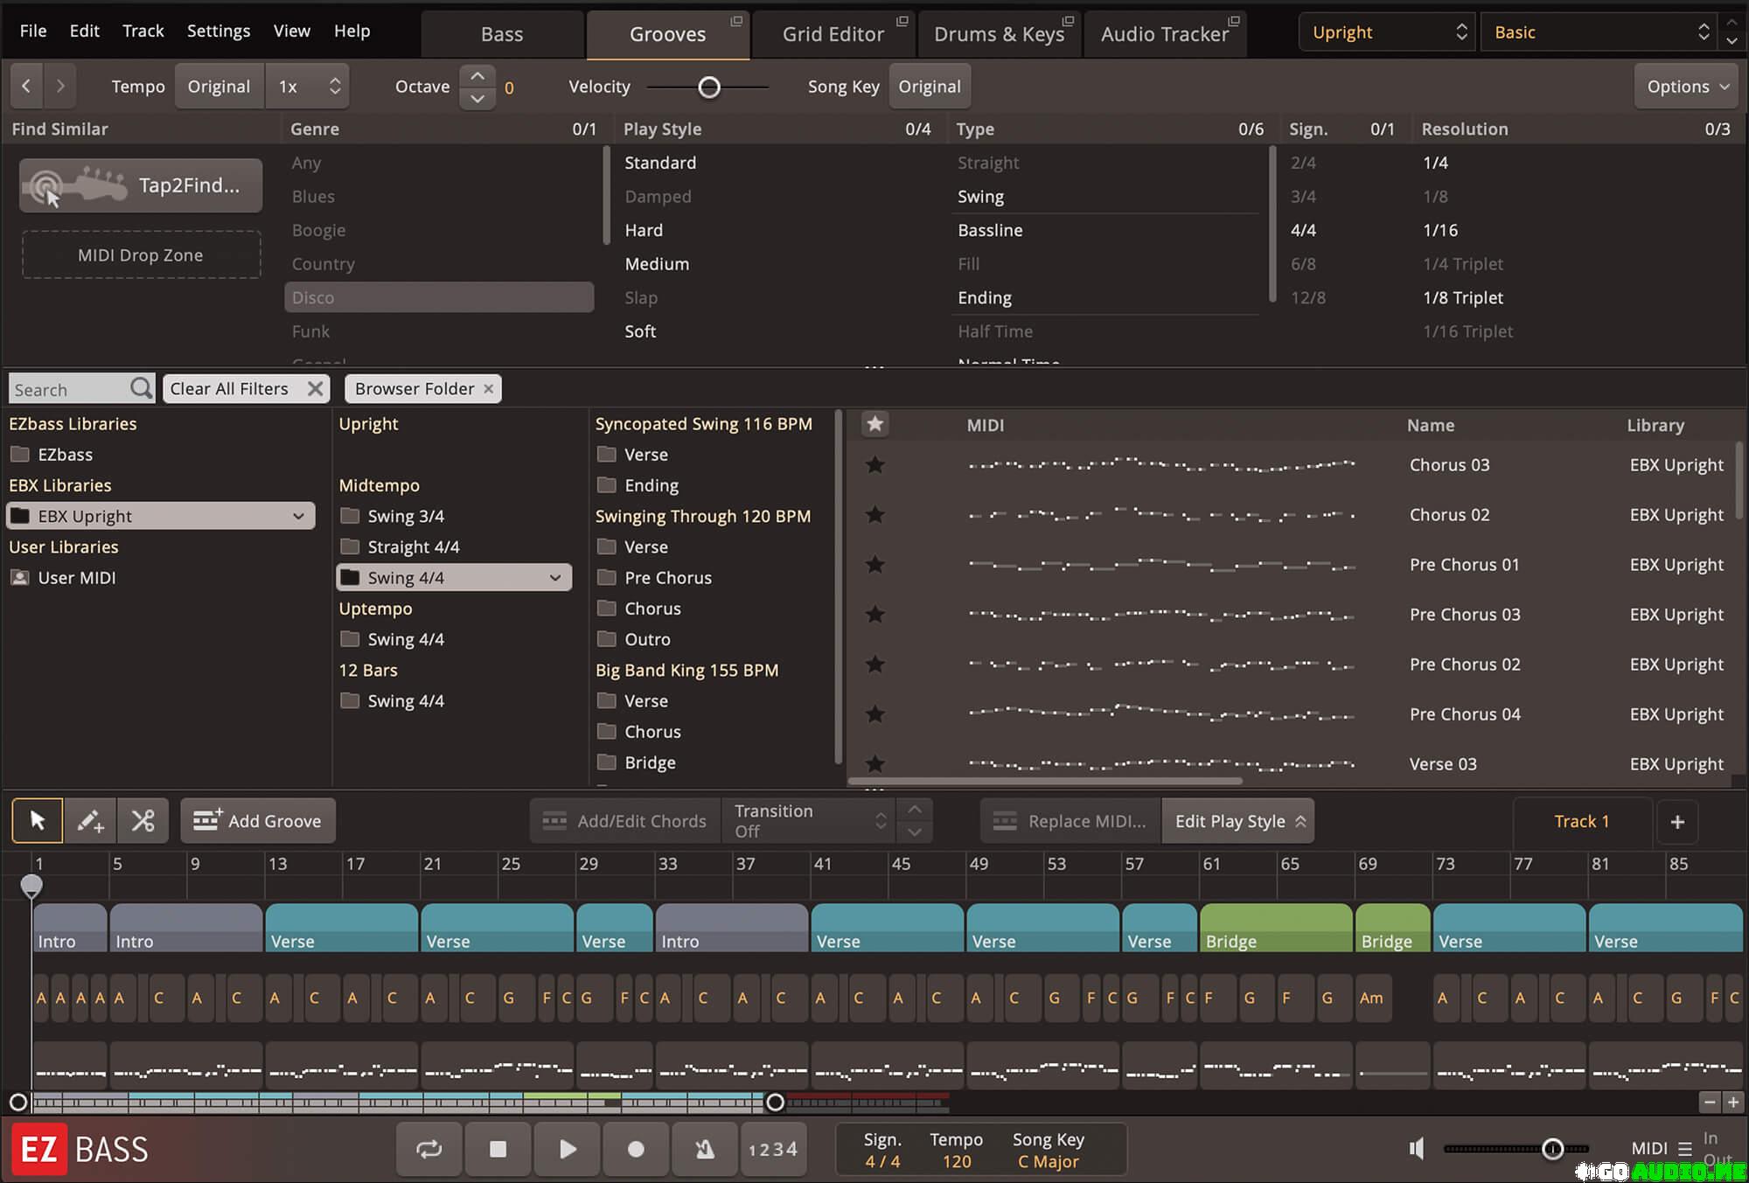Viewport: 1749px width, 1183px height.
Task: Select the arrow pointer tool
Action: click(x=38, y=820)
